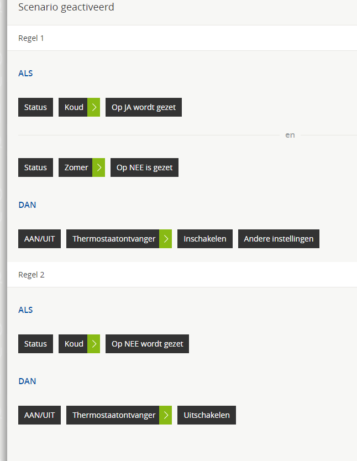Click Thermostaatontvanger label in Regel 1
This screenshot has height=461, width=357.
tap(113, 239)
